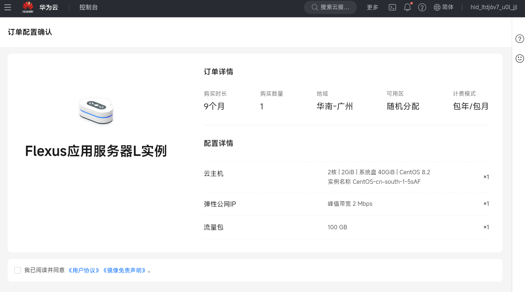Check the 我已阅读并同意 agreement checkbox
The image size is (525, 292).
(18, 270)
